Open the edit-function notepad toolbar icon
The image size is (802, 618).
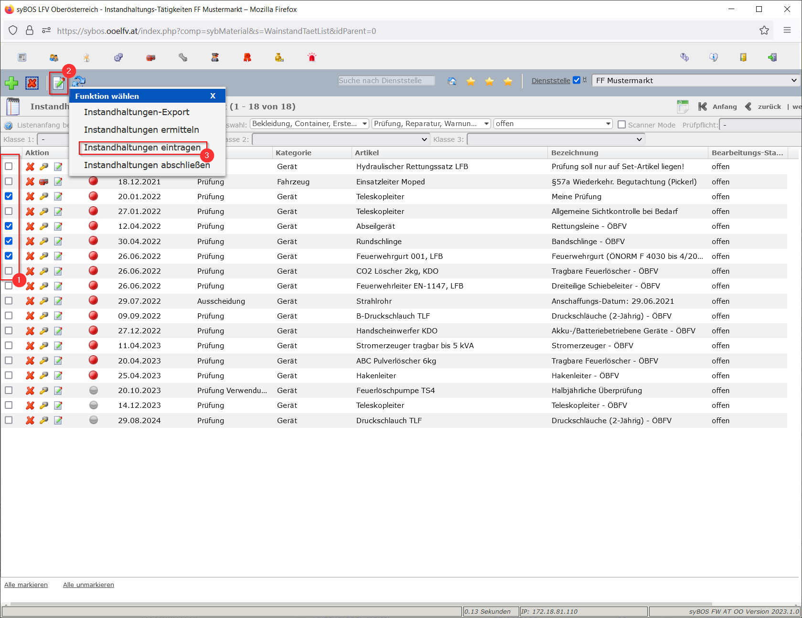[59, 83]
